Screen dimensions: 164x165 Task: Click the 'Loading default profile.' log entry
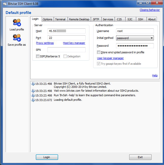click(68, 100)
